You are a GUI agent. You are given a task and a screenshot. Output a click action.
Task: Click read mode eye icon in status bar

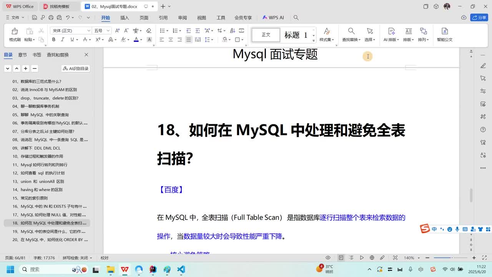(x=328, y=258)
